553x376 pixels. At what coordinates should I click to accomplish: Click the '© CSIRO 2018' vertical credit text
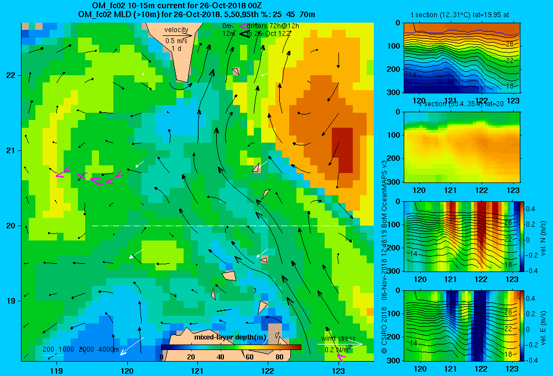[384, 330]
